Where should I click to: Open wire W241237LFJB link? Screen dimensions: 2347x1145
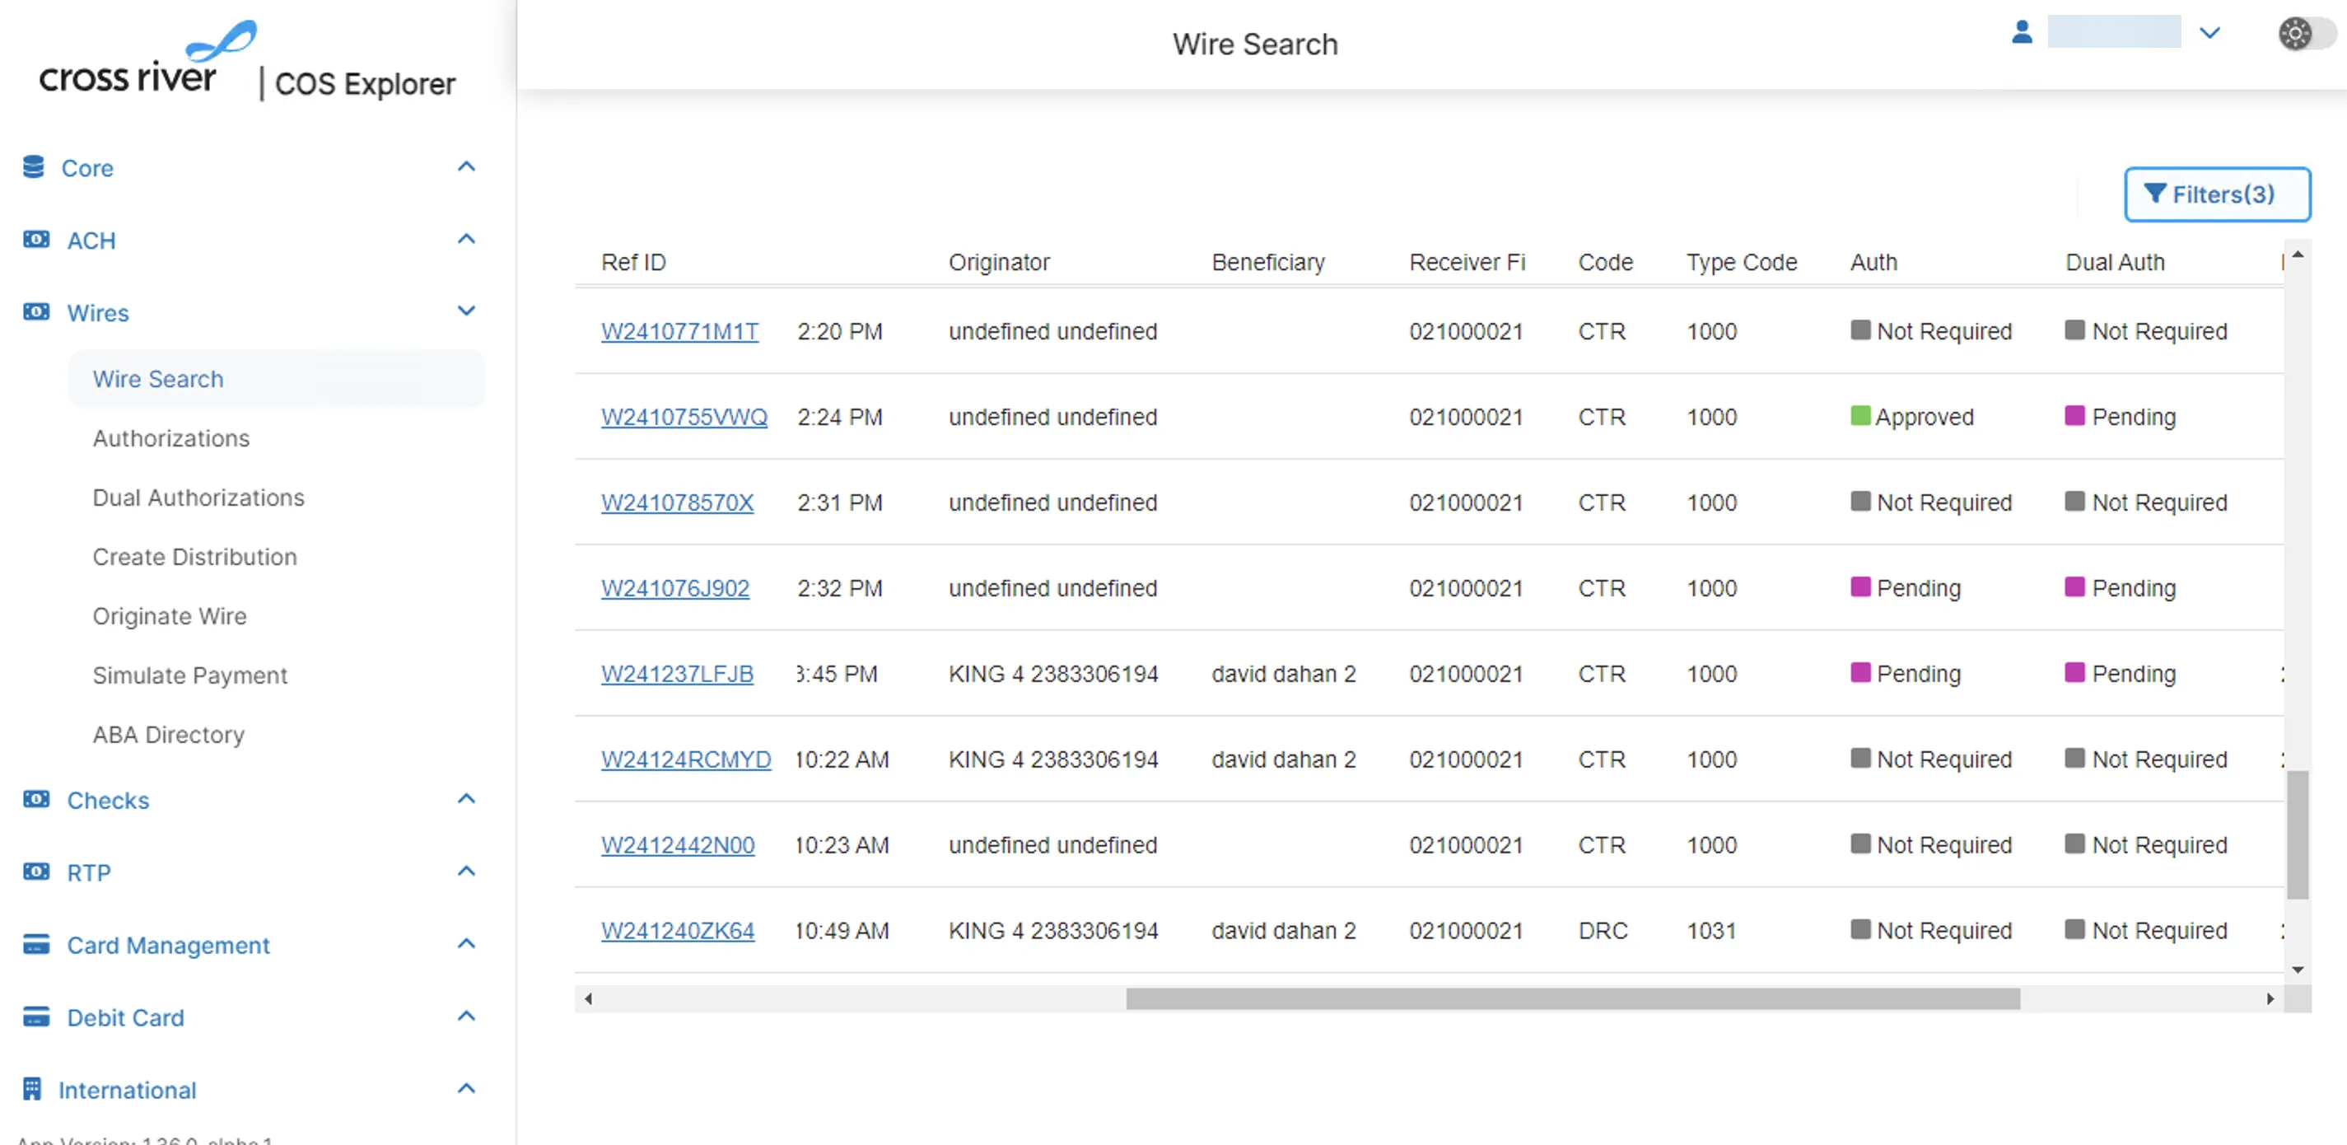677,674
